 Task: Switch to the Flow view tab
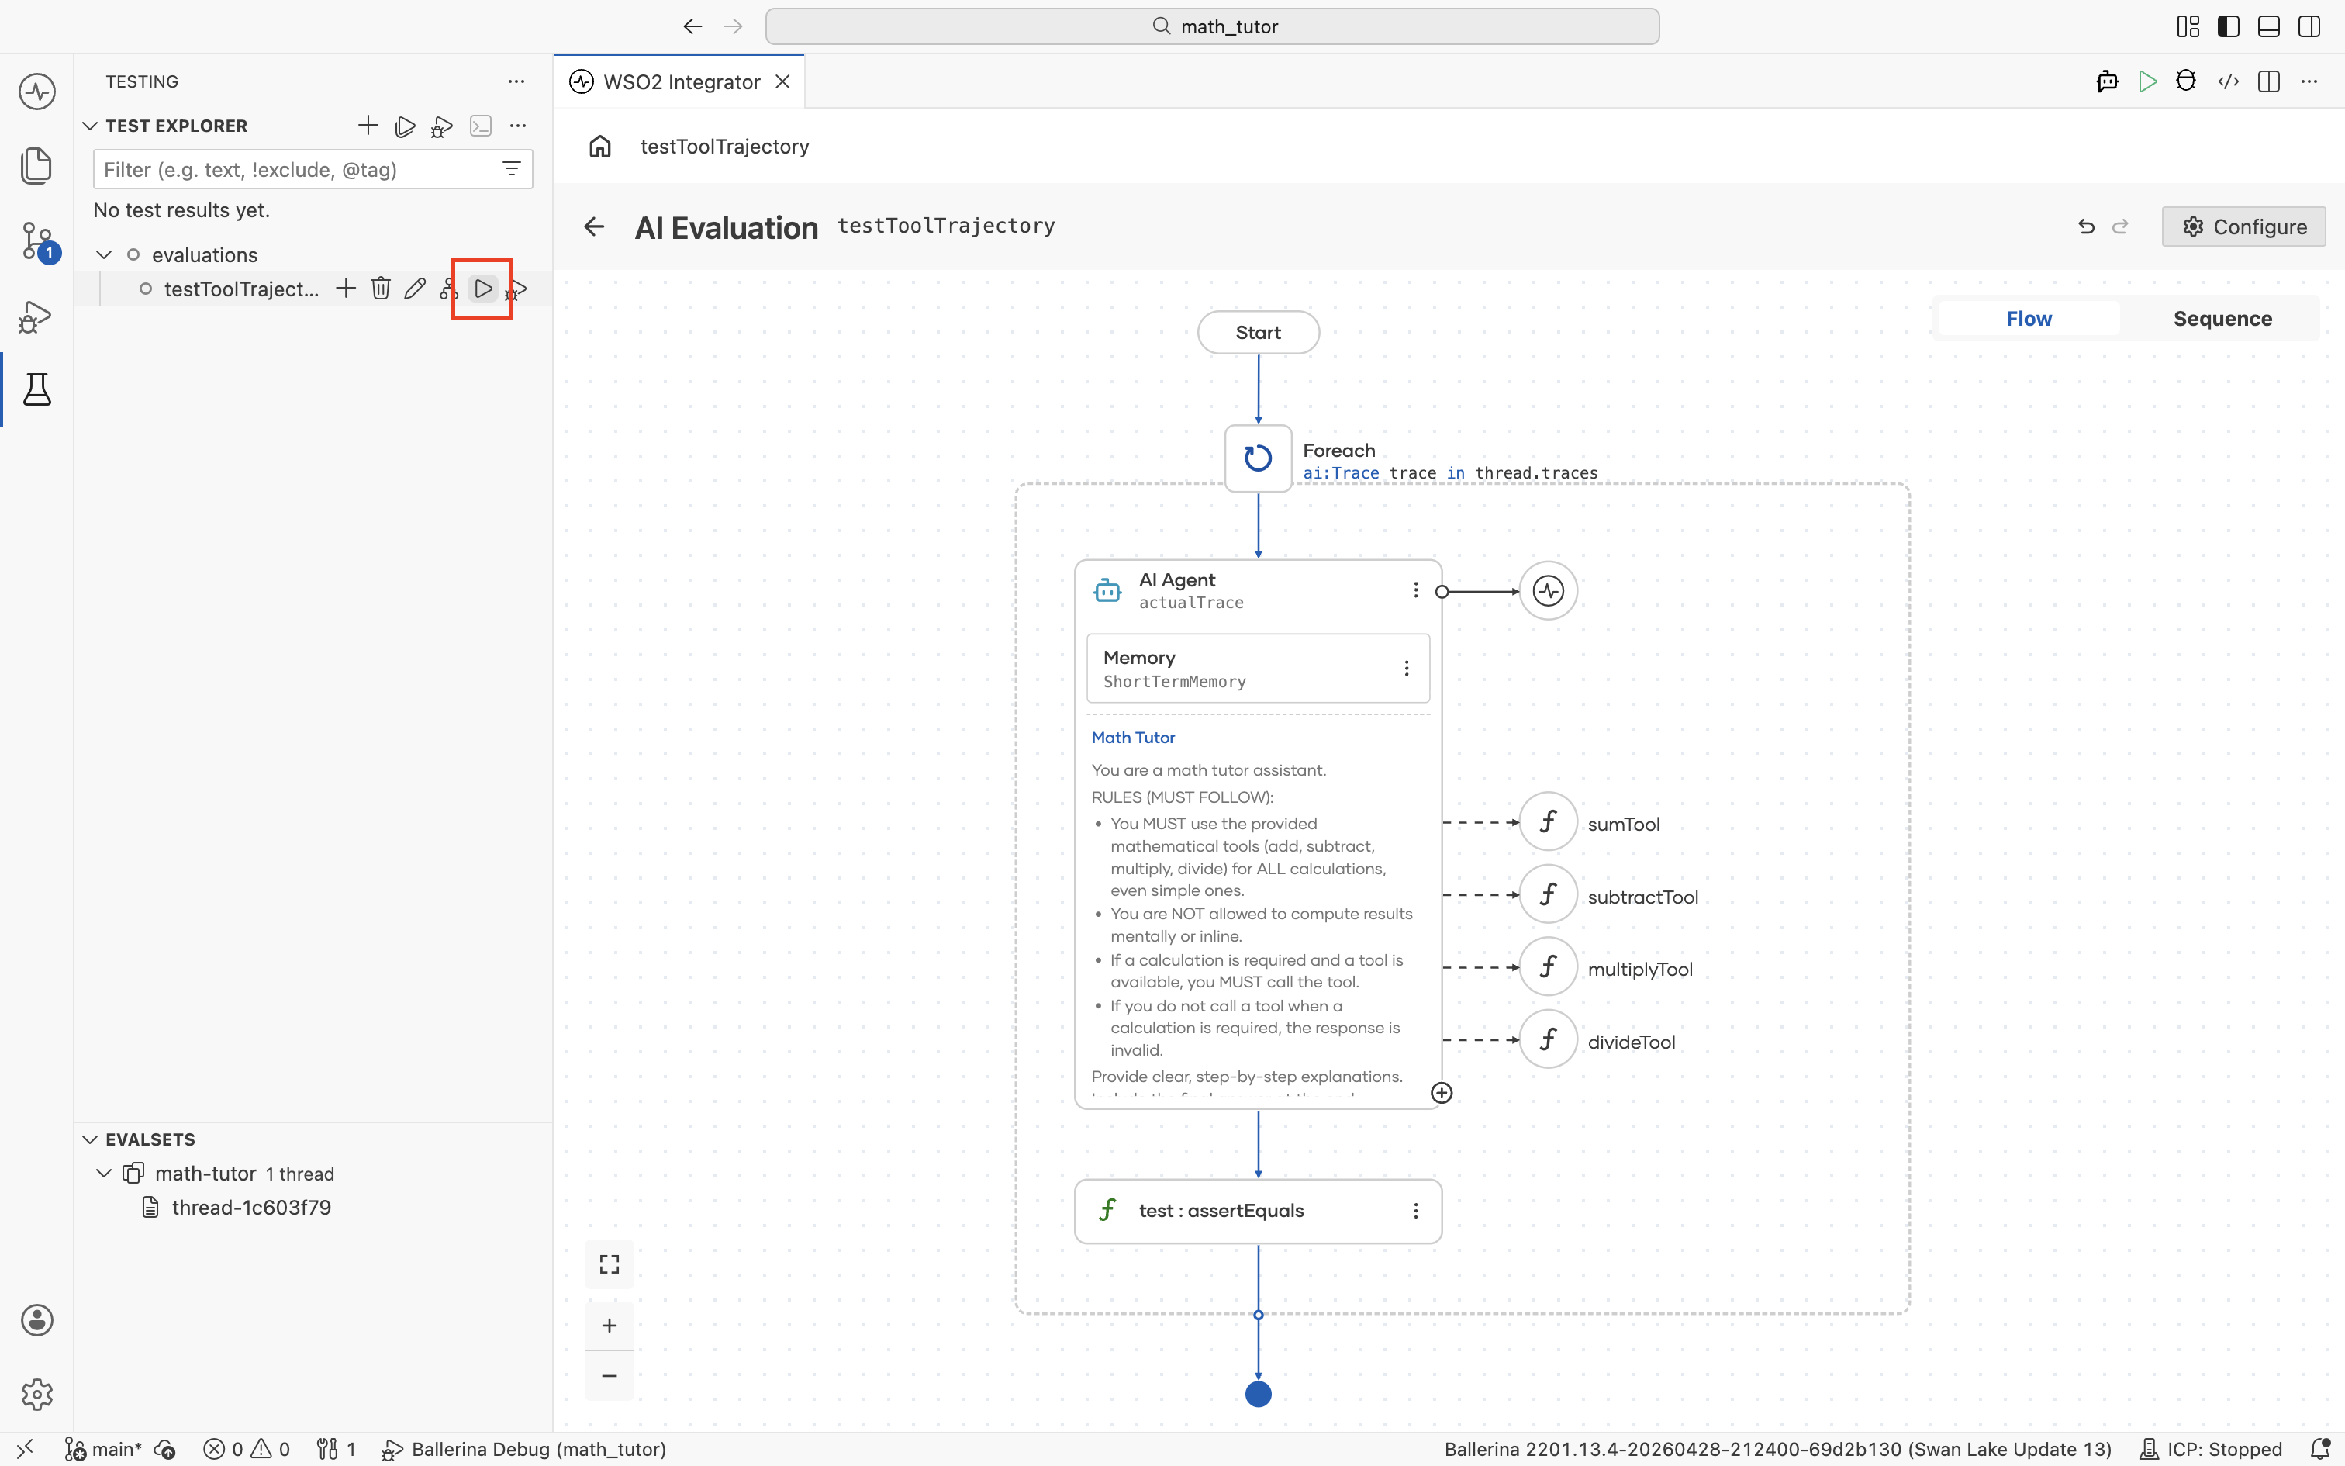click(x=2028, y=319)
